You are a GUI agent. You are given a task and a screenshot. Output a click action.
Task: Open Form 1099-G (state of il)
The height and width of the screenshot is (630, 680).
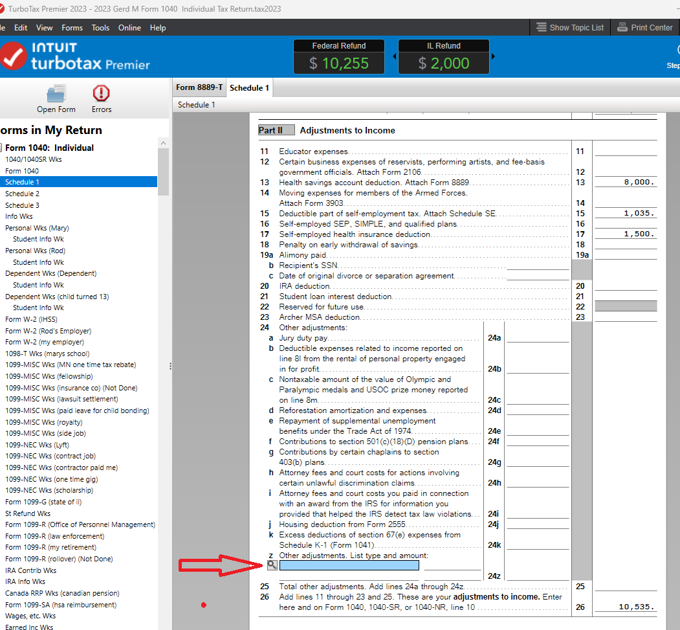(x=43, y=502)
